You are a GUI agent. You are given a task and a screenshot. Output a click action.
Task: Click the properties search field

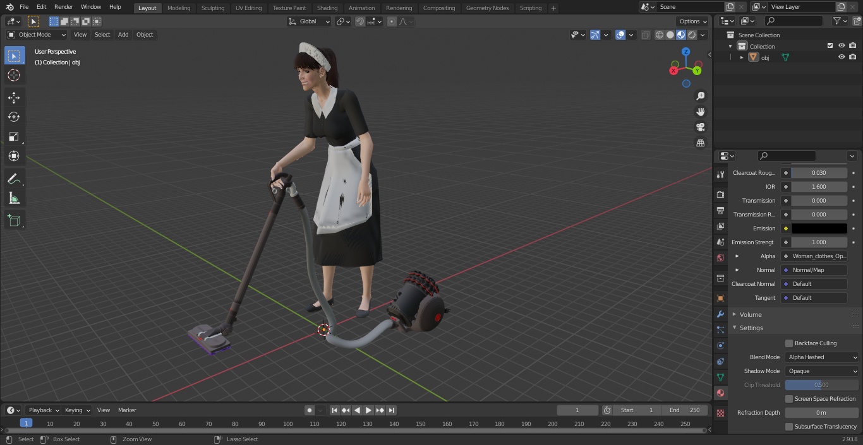787,156
